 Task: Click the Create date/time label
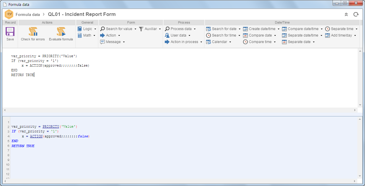click(x=262, y=29)
